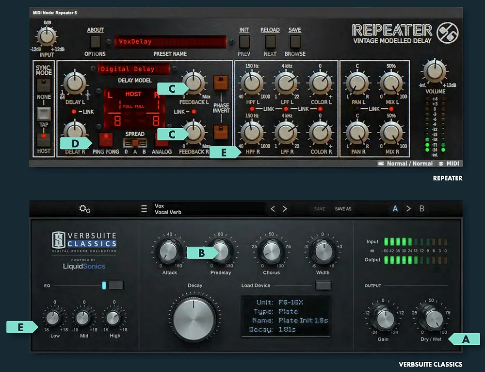Click the Color R knob
485x372 pixels.
[320, 133]
